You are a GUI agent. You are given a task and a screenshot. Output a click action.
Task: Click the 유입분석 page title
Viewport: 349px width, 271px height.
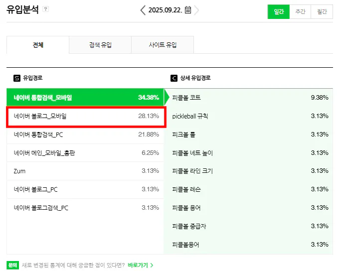tap(23, 9)
